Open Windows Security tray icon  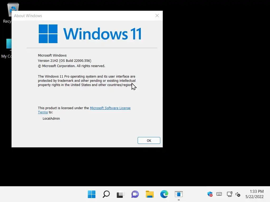210,194
